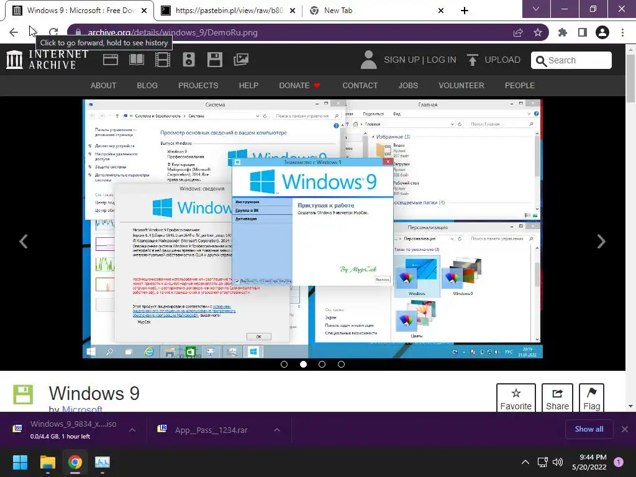Focus the Archive Search input field
Viewport: 636px width, 477px height.
(x=571, y=60)
